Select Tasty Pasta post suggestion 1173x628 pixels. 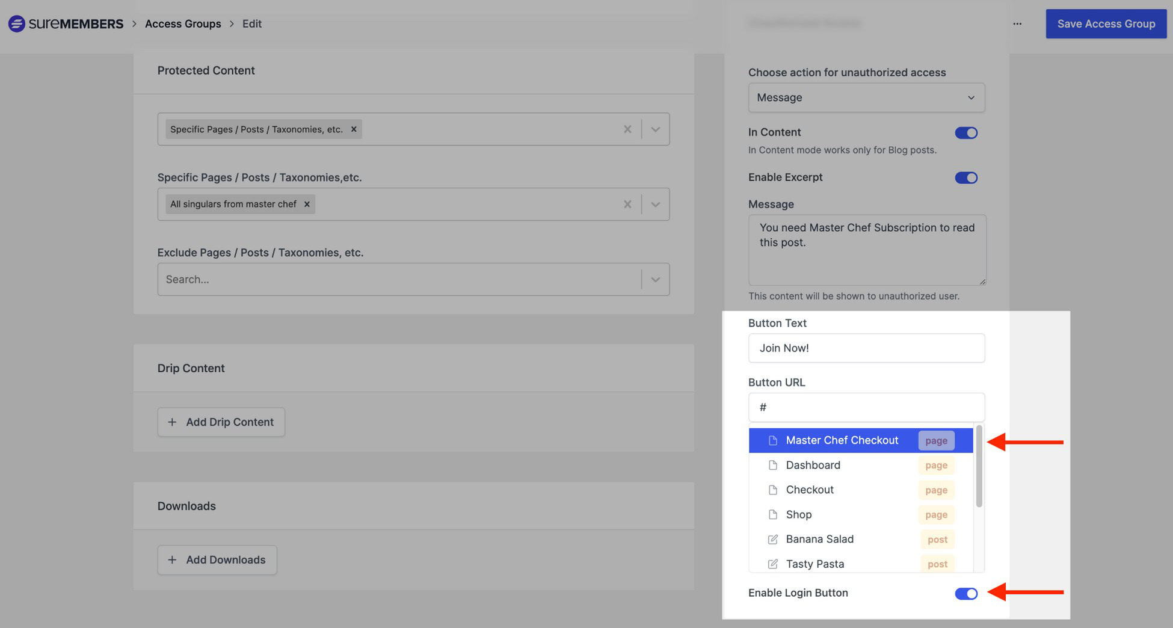pyautogui.click(x=861, y=564)
